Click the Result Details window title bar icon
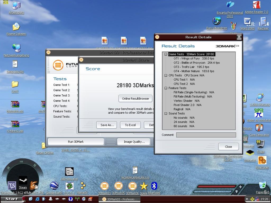Image resolution: width=271 pixels, height=203 pixels. (157, 37)
